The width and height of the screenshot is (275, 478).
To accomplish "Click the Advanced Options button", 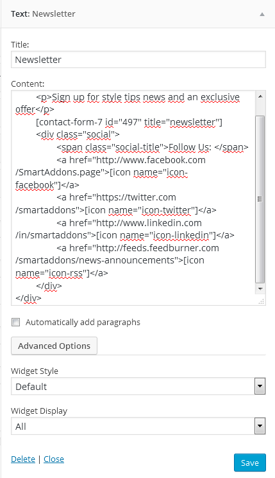I will click(x=54, y=346).
